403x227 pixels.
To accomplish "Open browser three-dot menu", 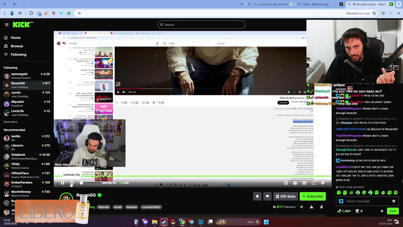I will 4,13.
